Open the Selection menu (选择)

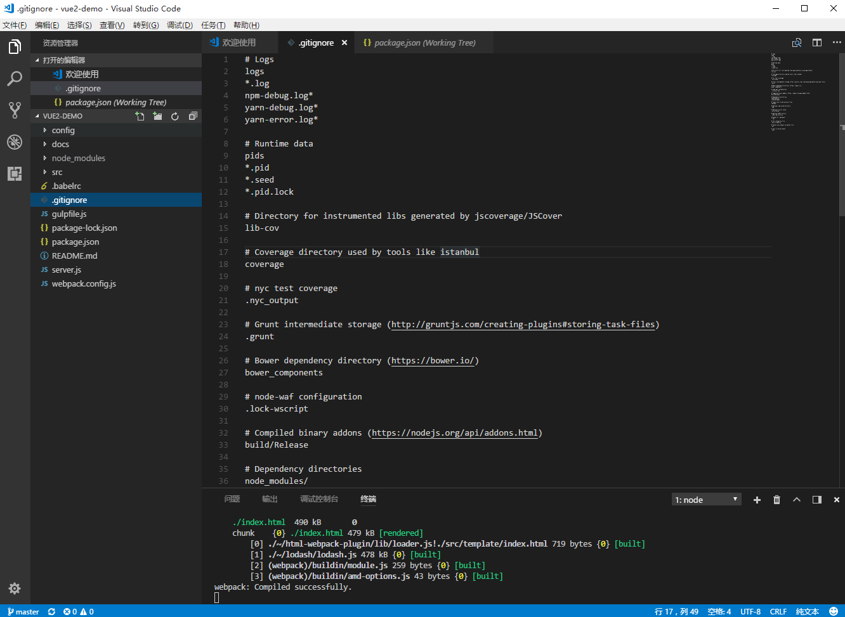pos(79,25)
